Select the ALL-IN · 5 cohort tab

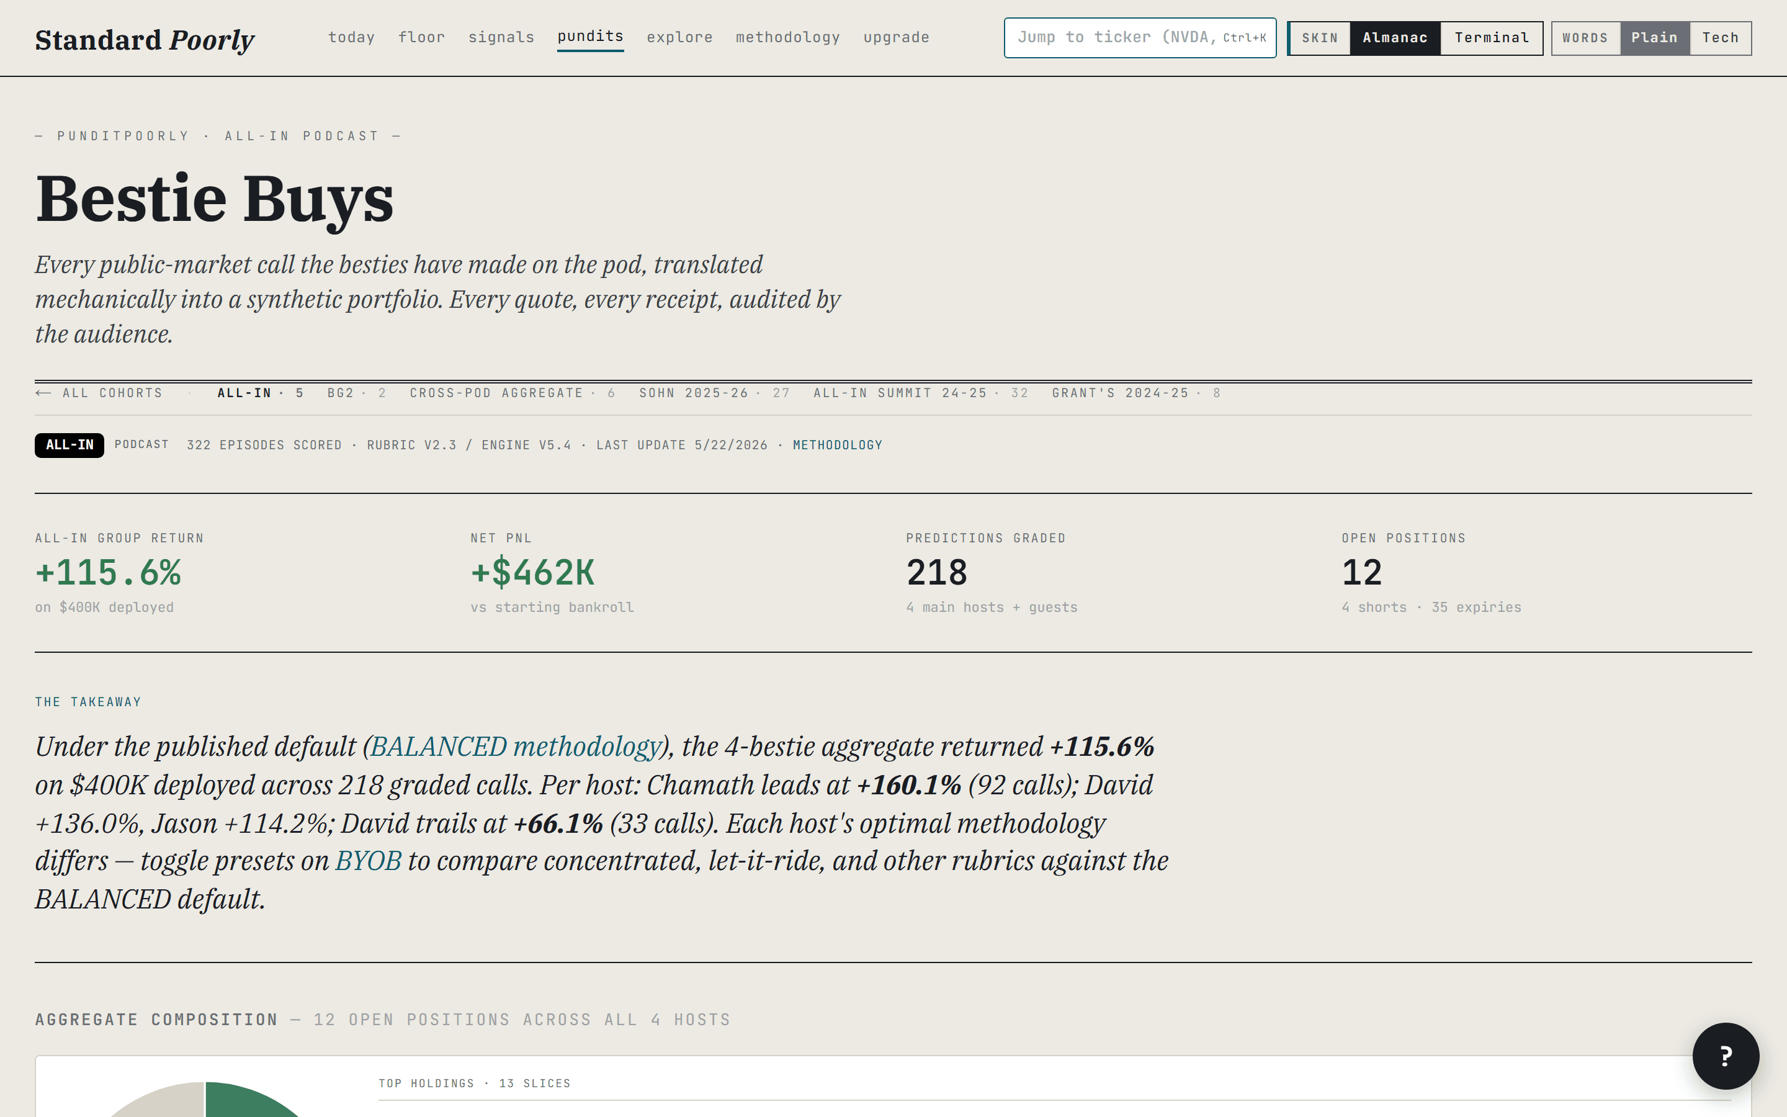[261, 393]
